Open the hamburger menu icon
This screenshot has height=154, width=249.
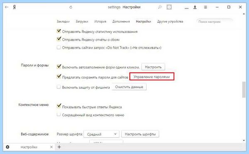(205, 7)
